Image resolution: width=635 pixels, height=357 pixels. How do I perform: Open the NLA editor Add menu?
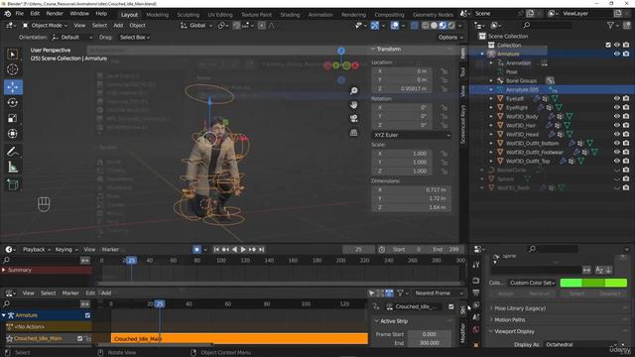(x=106, y=293)
